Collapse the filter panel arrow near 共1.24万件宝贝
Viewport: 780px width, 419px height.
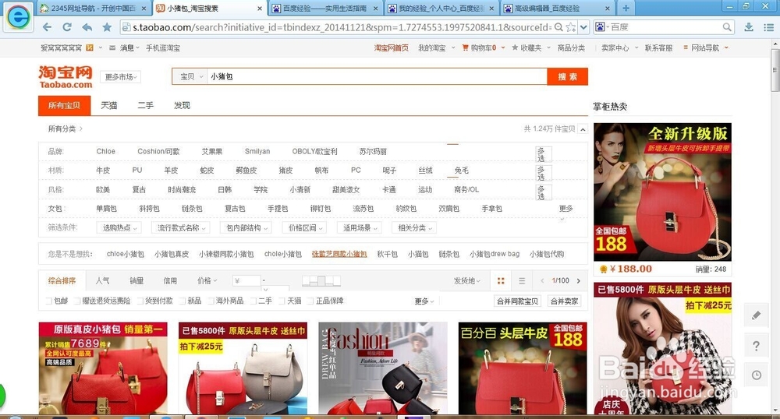pyautogui.click(x=583, y=129)
